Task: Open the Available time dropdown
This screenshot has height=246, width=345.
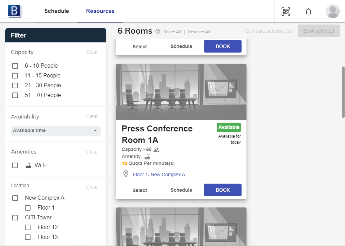Action: click(56, 131)
